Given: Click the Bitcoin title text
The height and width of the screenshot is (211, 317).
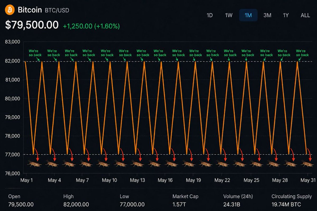Looking at the screenshot, I should pyautogui.click(x=30, y=10).
